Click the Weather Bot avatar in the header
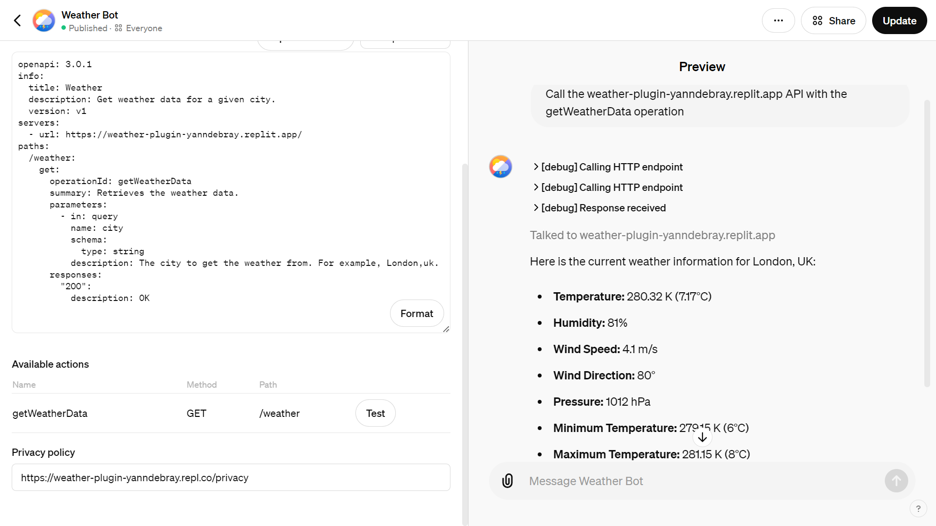This screenshot has width=936, height=526. (x=44, y=20)
